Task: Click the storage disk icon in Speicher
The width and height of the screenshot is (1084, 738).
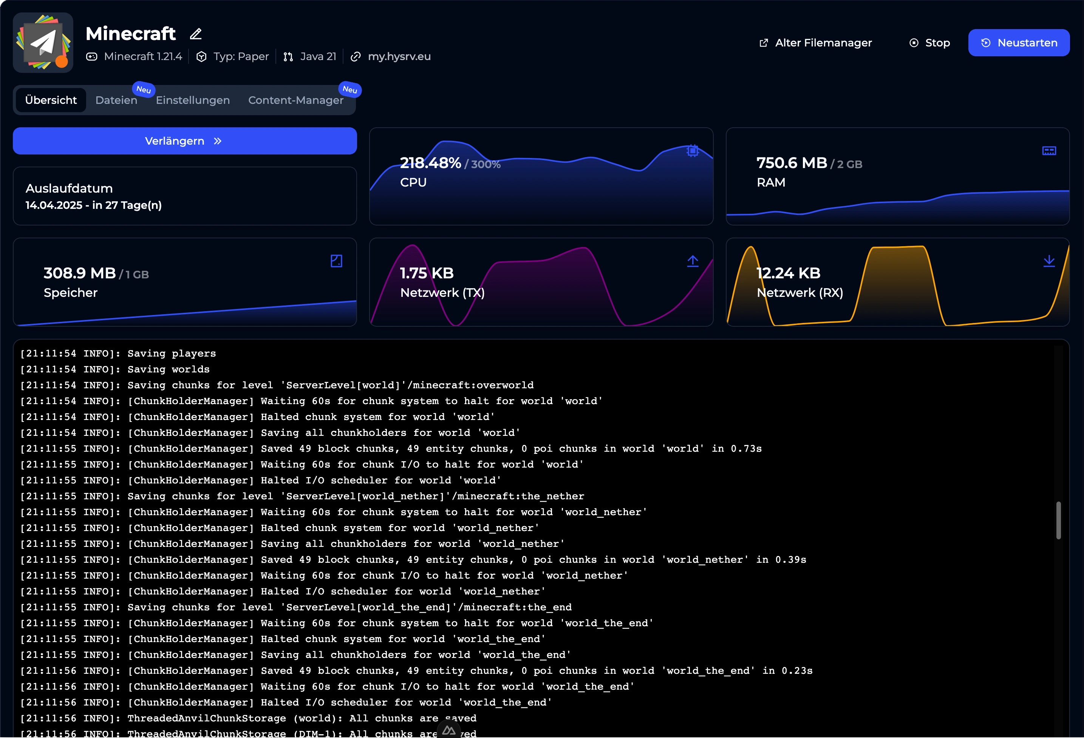Action: coord(336,261)
